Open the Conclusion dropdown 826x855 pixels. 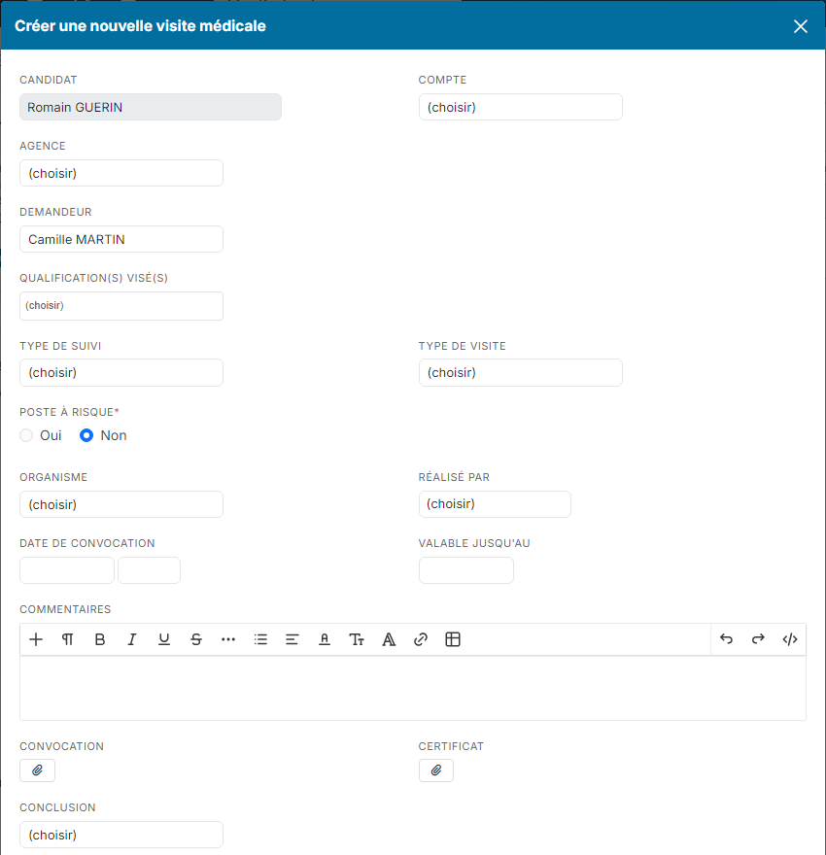pyautogui.click(x=121, y=835)
